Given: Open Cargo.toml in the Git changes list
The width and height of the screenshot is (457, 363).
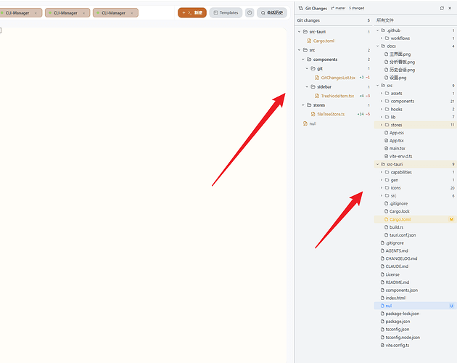Looking at the screenshot, I should 324,41.
